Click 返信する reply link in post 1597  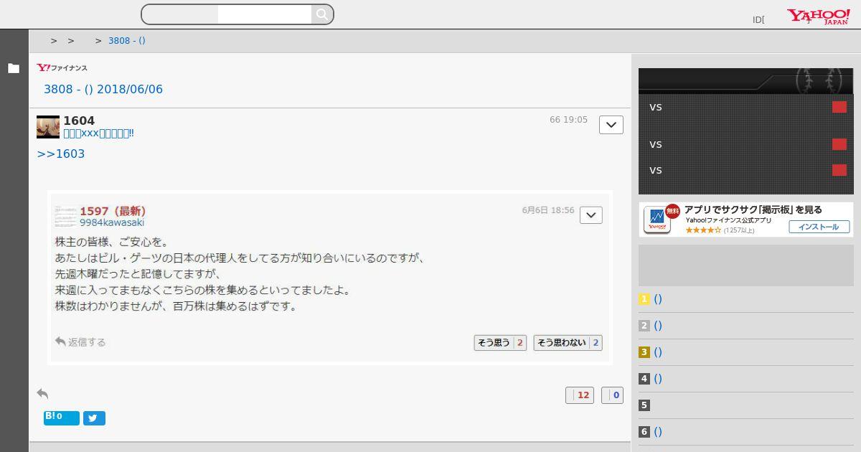tap(80, 342)
